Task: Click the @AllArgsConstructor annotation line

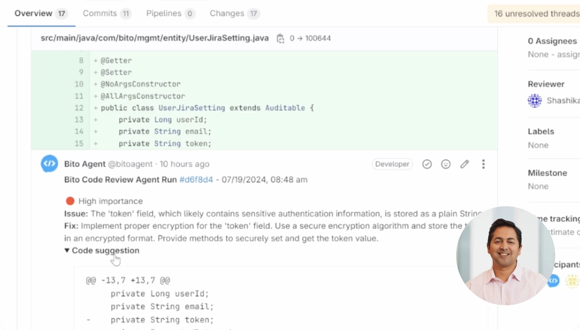Action: coord(143,96)
